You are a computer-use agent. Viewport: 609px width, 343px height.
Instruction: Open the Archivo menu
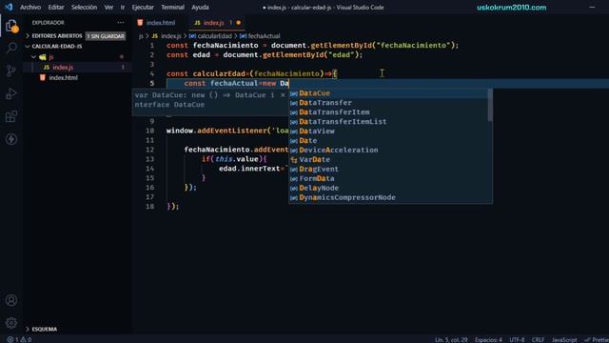(x=30, y=7)
